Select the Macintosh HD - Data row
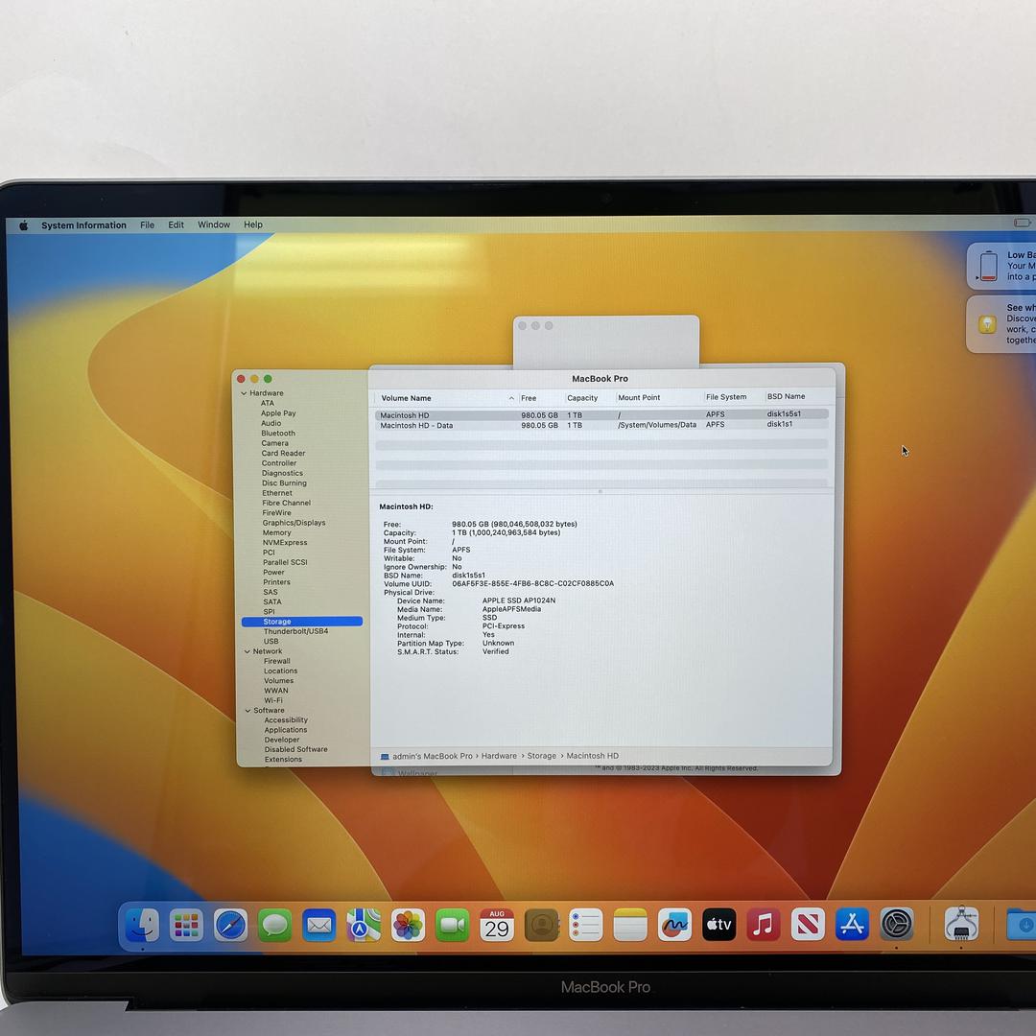Image resolution: width=1036 pixels, height=1036 pixels. click(x=601, y=426)
